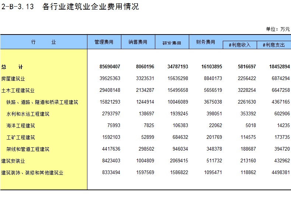This screenshot has width=291, height=202.
Task: Click the 铁路、道路、隧道和桥梁工程建筑 row label
Action: click(x=42, y=102)
